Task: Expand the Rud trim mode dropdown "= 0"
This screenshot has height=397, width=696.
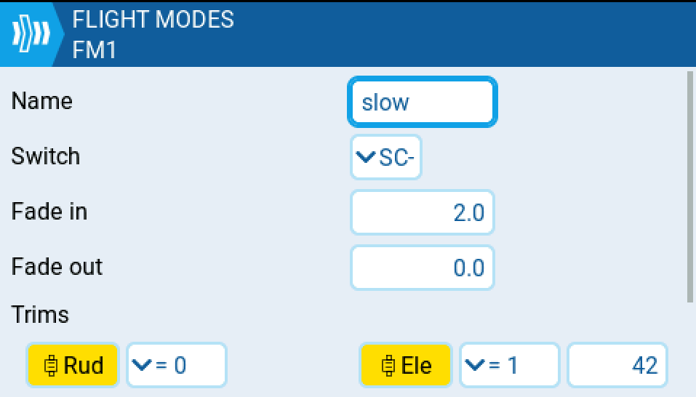Action: tap(177, 365)
